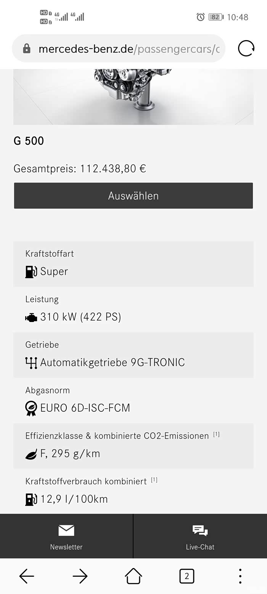The height and width of the screenshot is (594, 267).
Task: Click the gearshift icon beside Automatikgetriebe
Action: pos(31,363)
